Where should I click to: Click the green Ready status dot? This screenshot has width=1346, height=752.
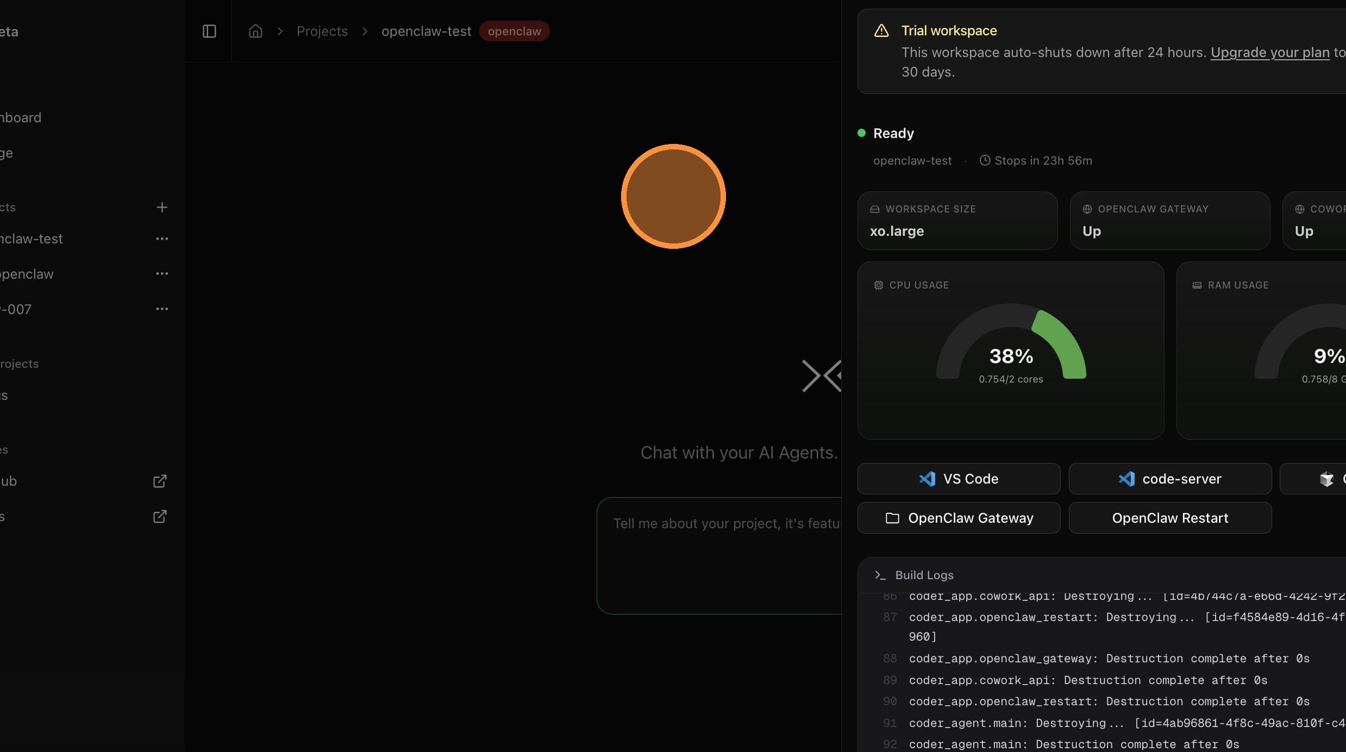coord(861,133)
